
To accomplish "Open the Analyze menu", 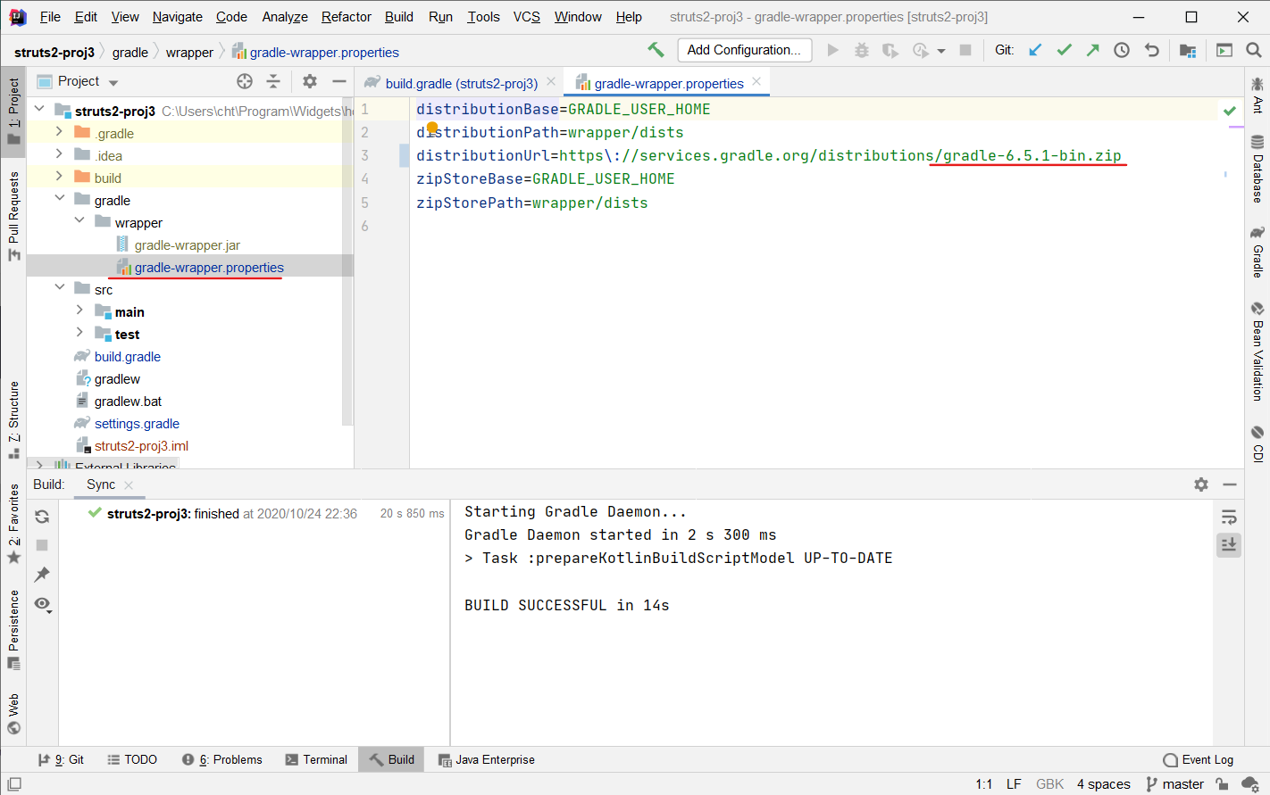I will [285, 16].
